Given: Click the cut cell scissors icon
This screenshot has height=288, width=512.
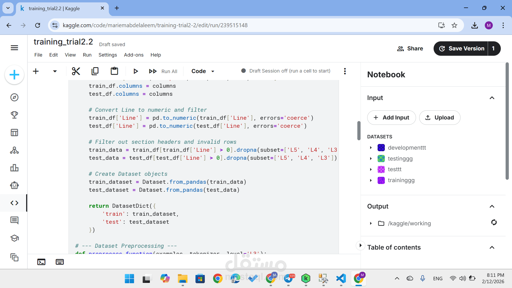Looking at the screenshot, I should click(x=76, y=71).
